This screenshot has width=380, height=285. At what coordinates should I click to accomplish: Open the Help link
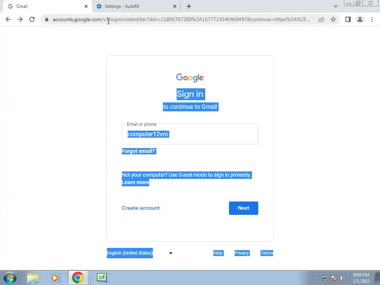218,253
